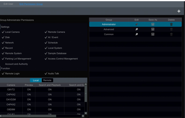Toggle Access Control Management permission
This screenshot has width=185, height=118.
tap(46, 59)
